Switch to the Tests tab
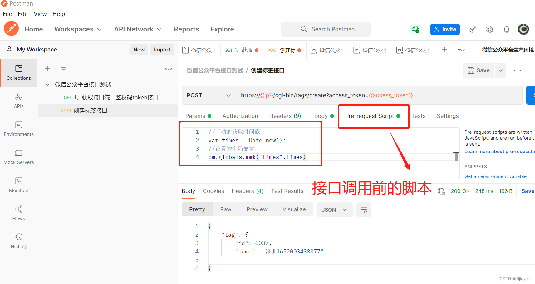 [418, 116]
